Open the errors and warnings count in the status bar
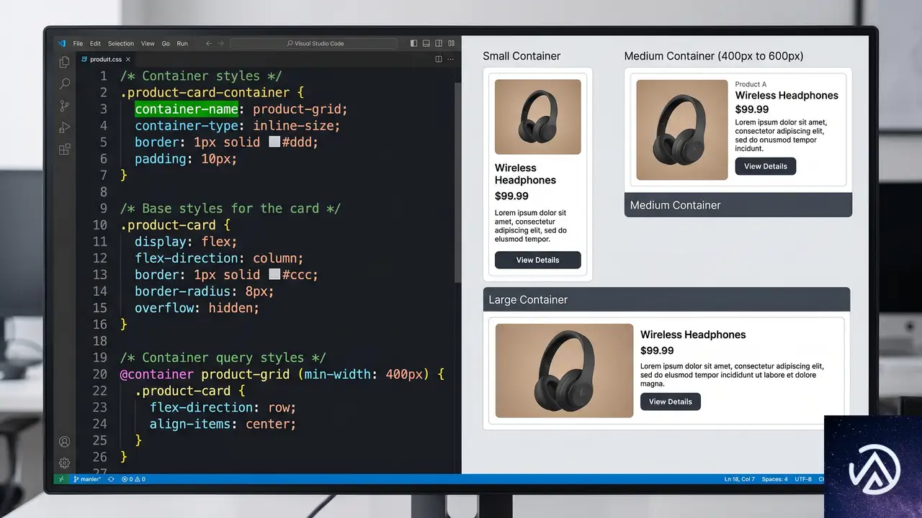 tap(133, 479)
